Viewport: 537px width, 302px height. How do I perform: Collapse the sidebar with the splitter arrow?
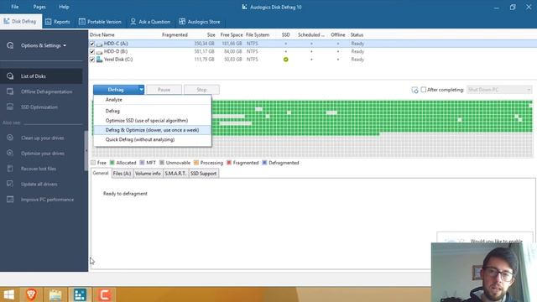86,151
